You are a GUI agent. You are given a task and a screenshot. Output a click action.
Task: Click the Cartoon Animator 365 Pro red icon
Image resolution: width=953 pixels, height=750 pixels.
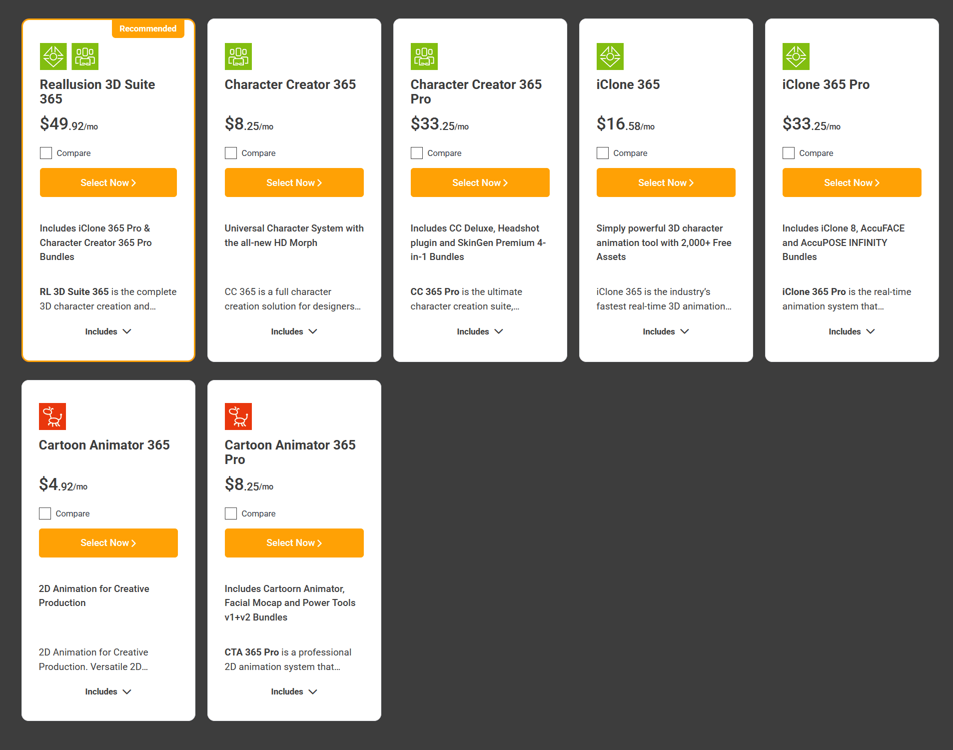238,416
